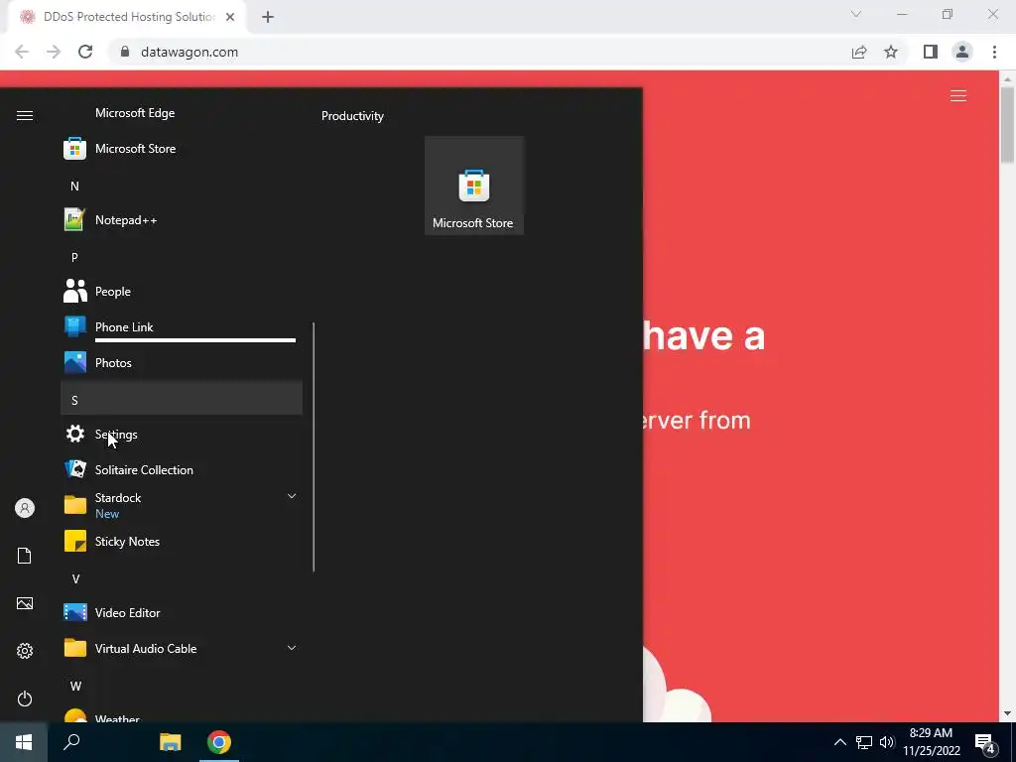Go back in Chrome
This screenshot has height=762, width=1016.
(22, 52)
